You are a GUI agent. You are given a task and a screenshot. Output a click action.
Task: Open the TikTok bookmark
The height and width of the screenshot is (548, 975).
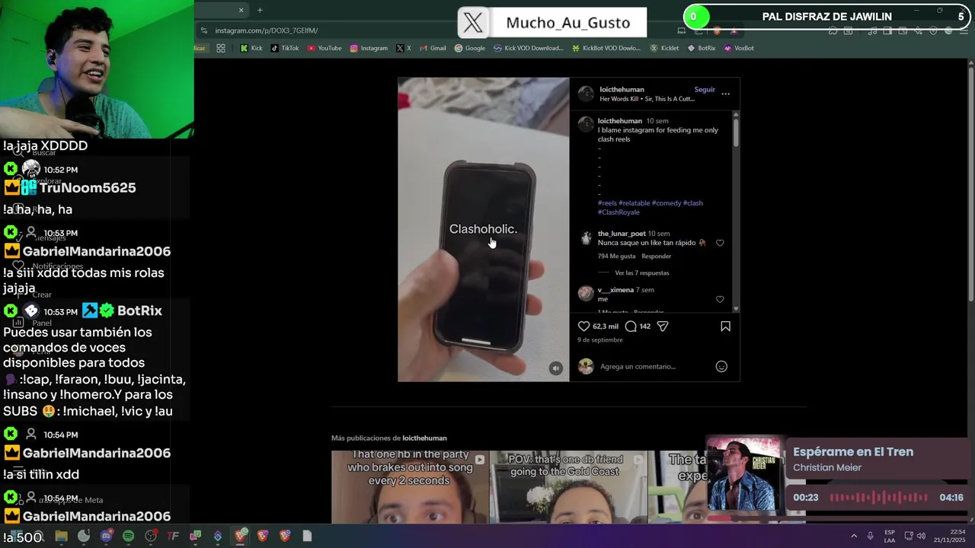284,48
